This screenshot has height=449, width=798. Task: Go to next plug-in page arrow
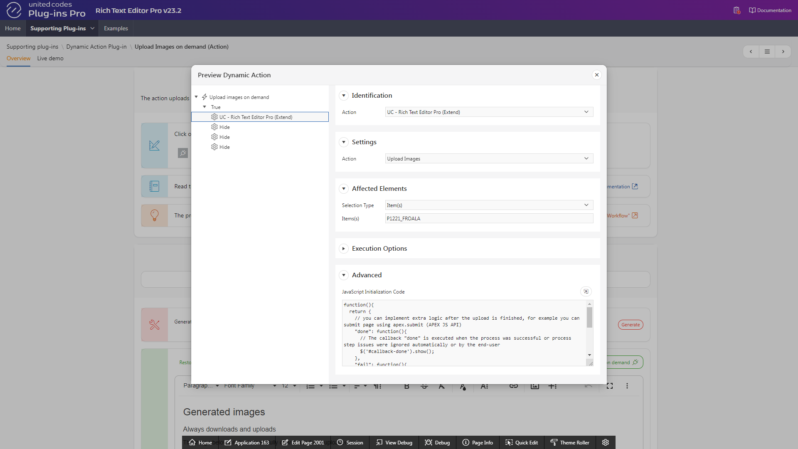[x=783, y=52]
